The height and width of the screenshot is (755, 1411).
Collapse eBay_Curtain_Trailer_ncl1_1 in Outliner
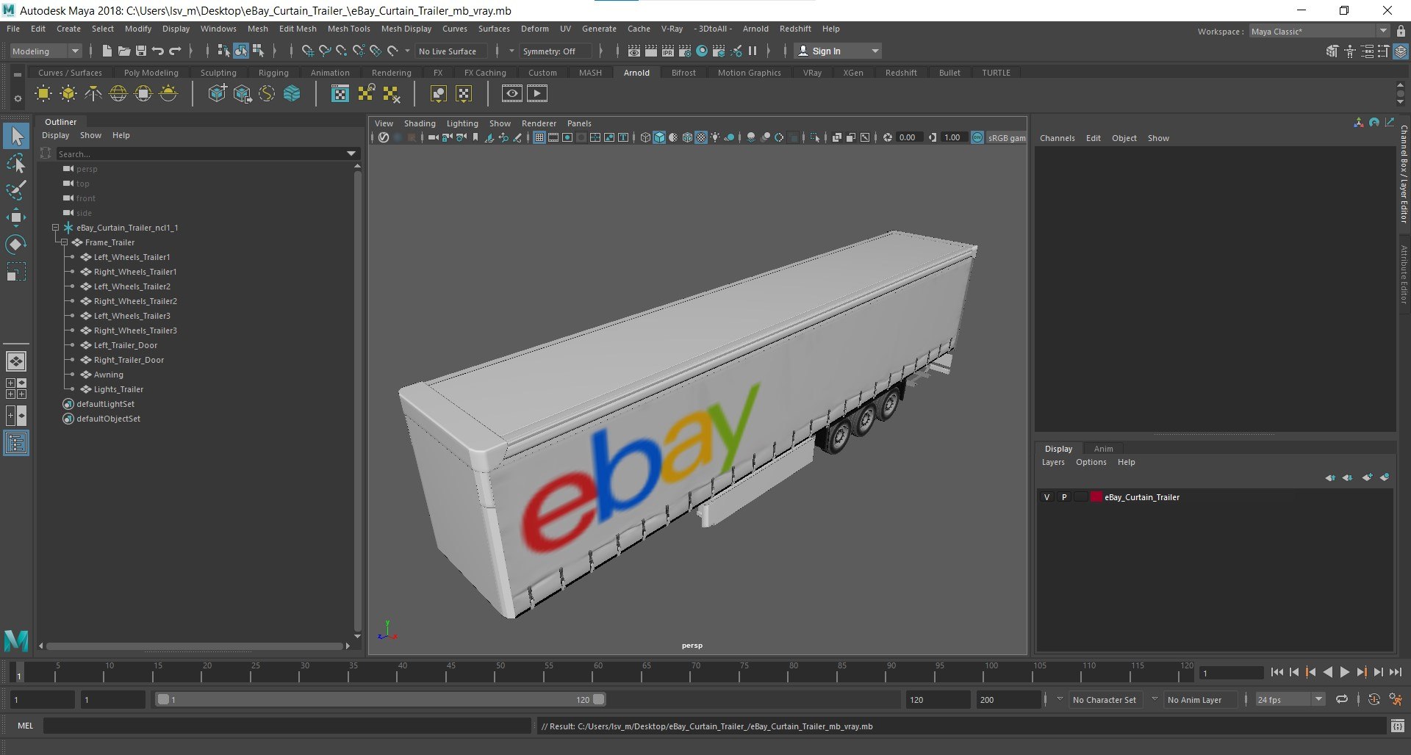[55, 228]
